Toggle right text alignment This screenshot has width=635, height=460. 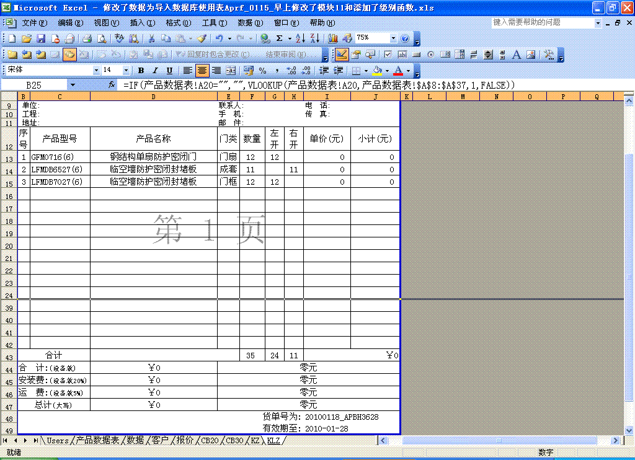click(216, 71)
